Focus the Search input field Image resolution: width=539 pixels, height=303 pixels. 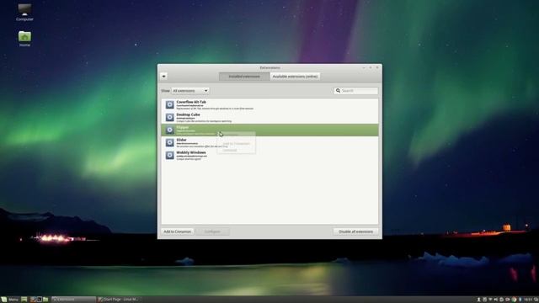355,91
